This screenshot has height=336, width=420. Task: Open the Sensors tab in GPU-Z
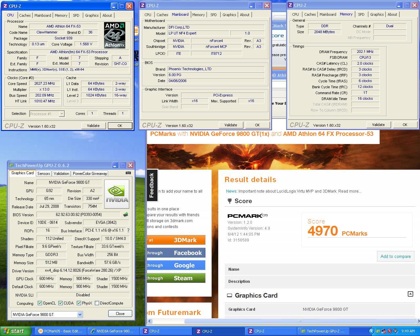tap(44, 174)
